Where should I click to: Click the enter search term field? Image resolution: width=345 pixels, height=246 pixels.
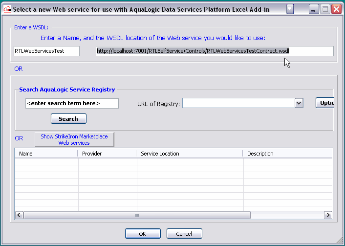[x=72, y=103]
